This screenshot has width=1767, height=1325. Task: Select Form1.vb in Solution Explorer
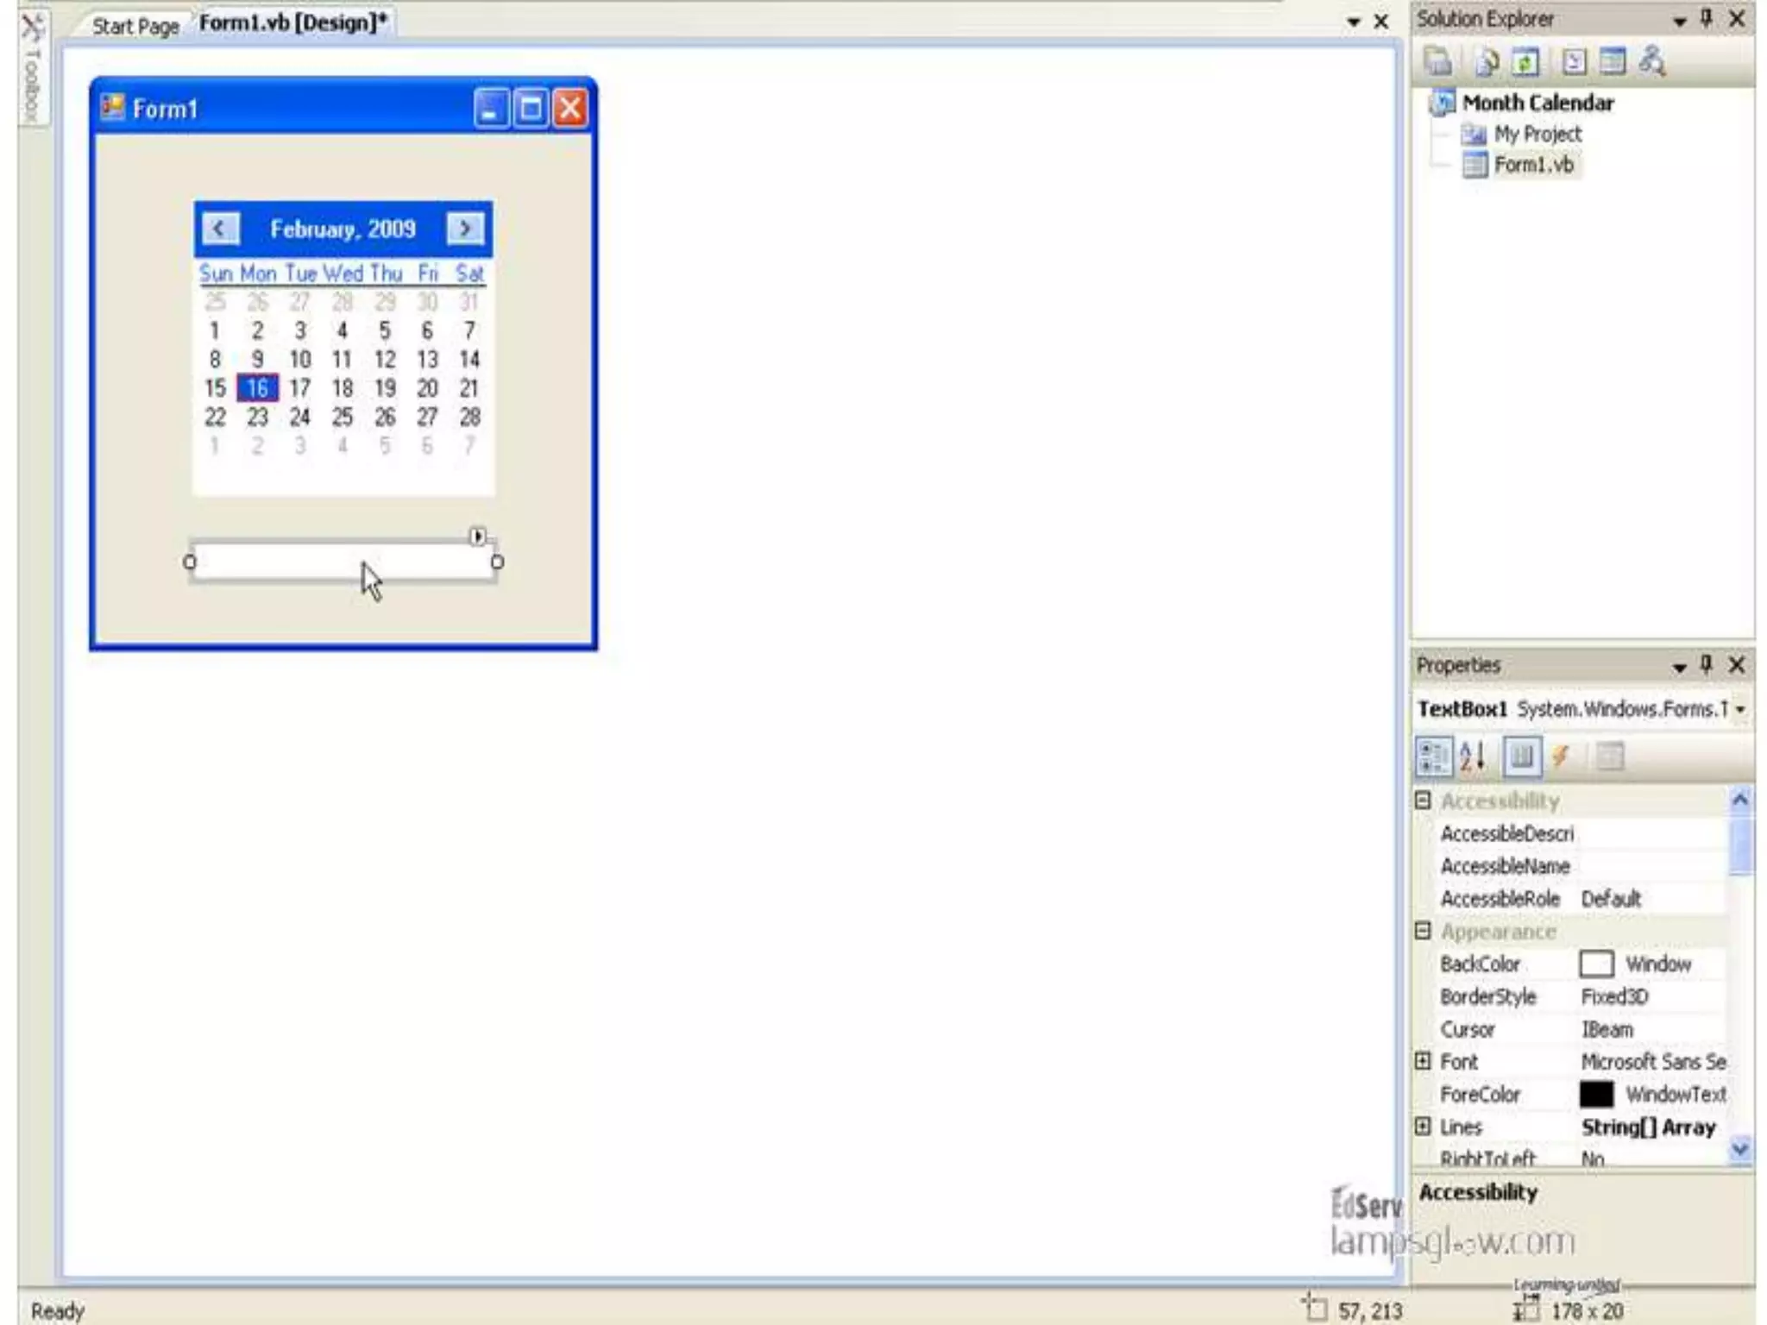tap(1533, 164)
